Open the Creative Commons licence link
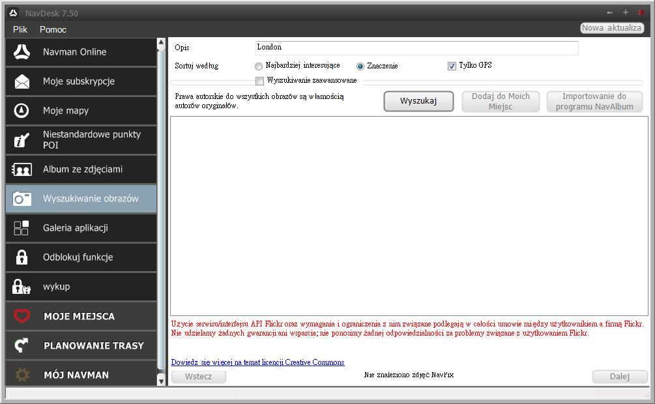The width and height of the screenshot is (655, 404). 257,362
